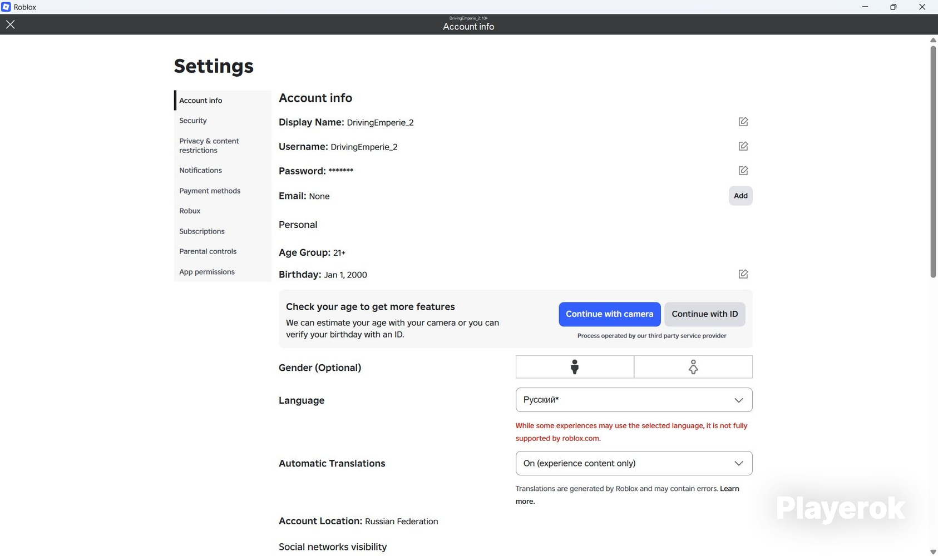Select the female gender option

click(x=693, y=367)
